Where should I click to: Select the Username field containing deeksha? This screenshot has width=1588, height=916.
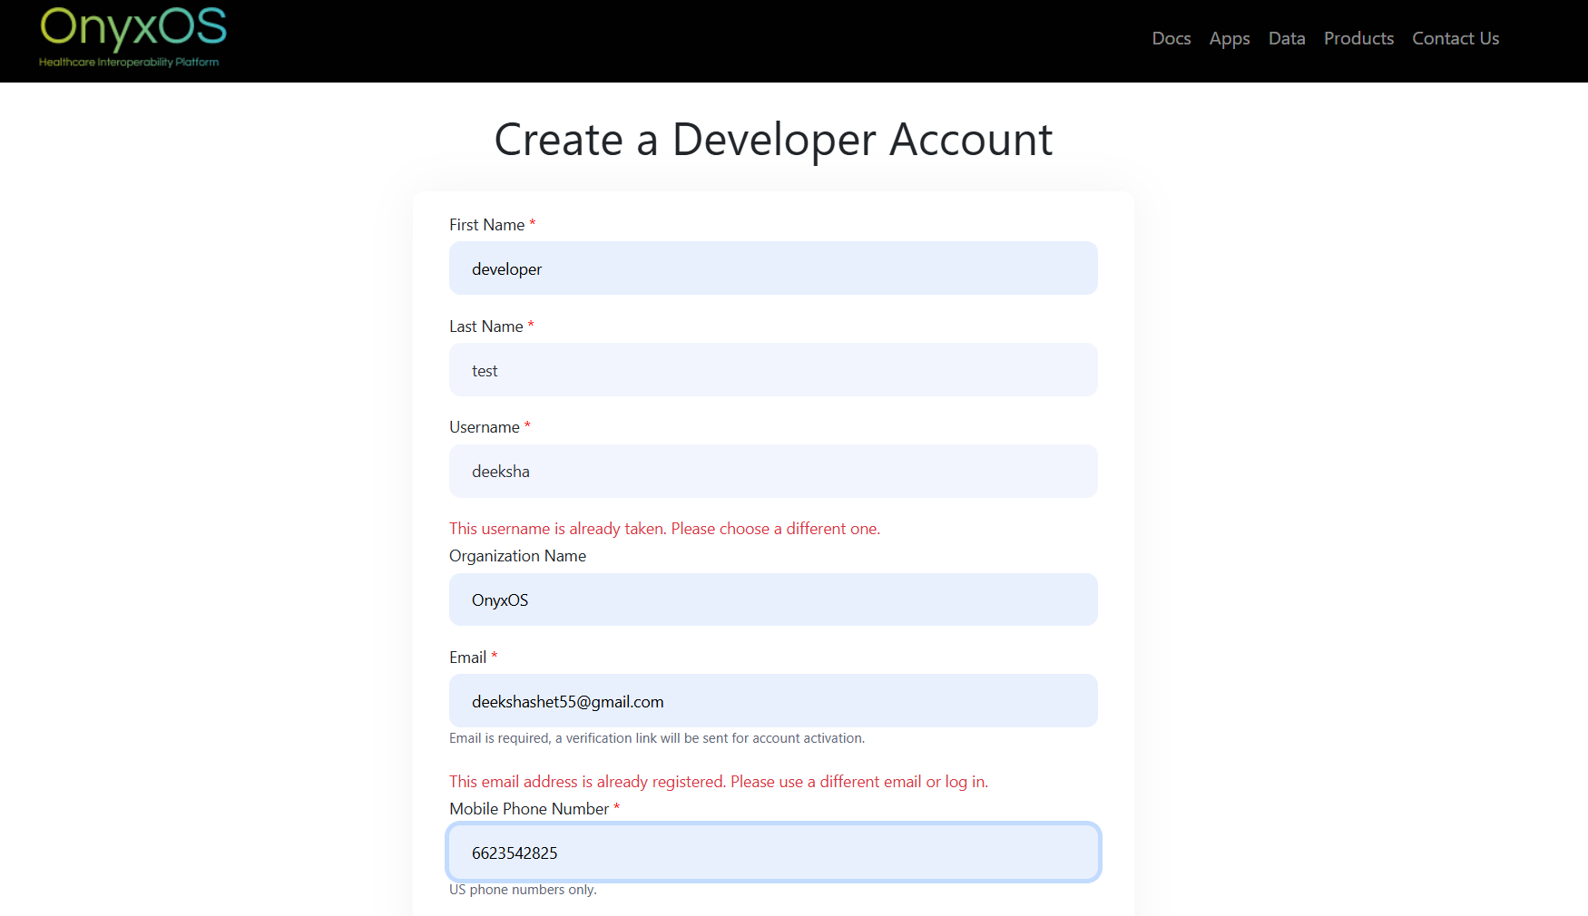tap(773, 472)
